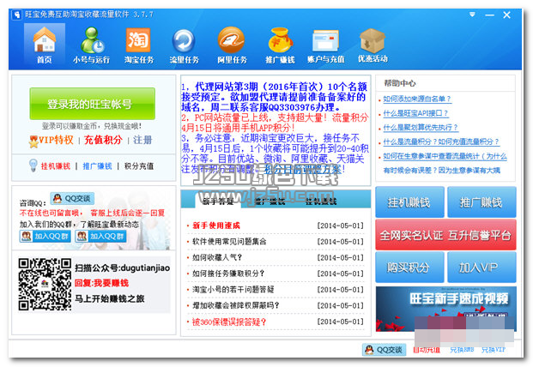Click 登录我的旺宝帐号 green button
Screen dimensions: 533x367
pos(93,104)
